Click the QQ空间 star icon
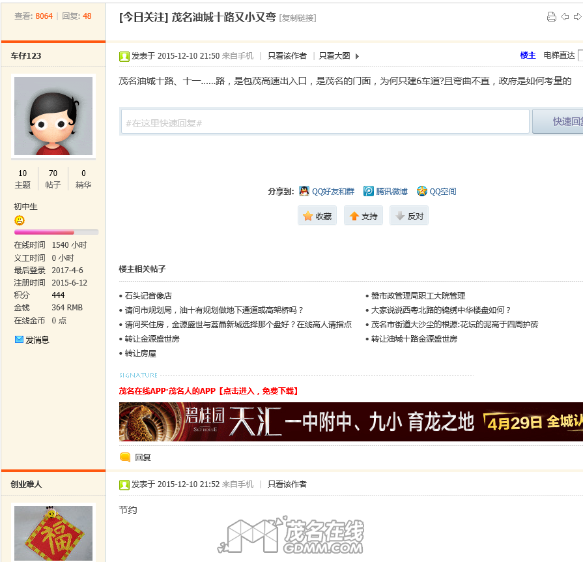 click(x=422, y=191)
